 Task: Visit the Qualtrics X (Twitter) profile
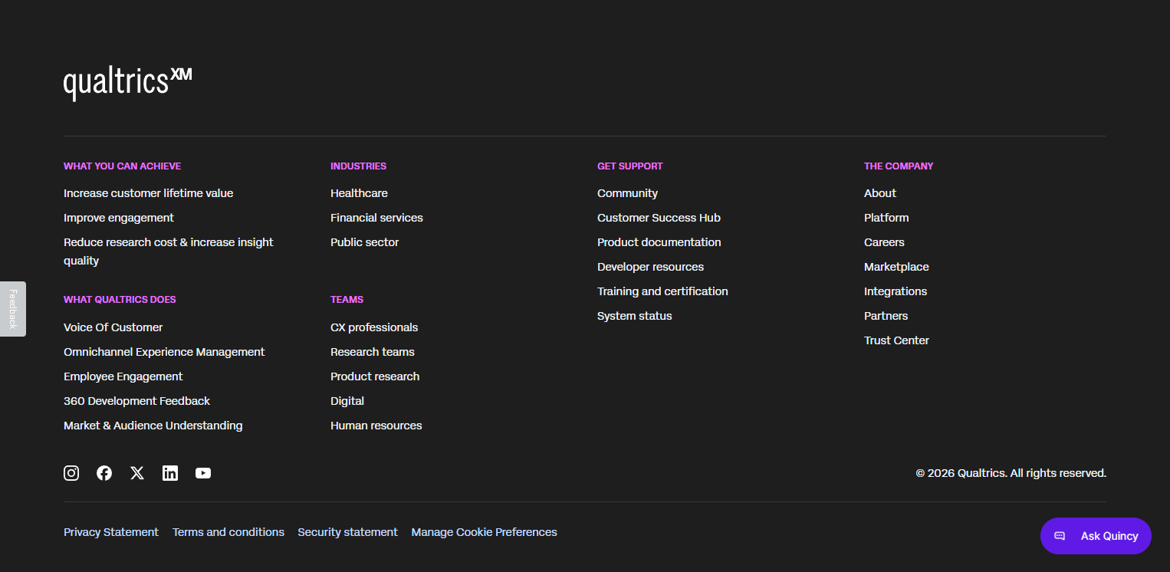tap(137, 473)
